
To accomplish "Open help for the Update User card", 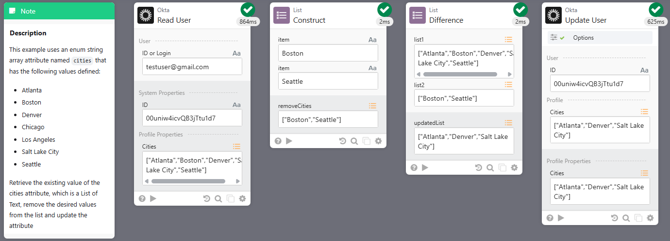I will click(550, 218).
